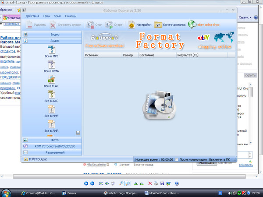The width and height of the screenshot is (263, 197).
Task: Open the Действия menu
Action: tap(32, 16)
